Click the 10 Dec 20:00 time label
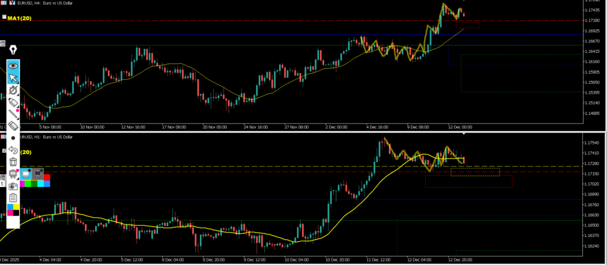Viewport: 608px width, 265px height. pos(337,259)
